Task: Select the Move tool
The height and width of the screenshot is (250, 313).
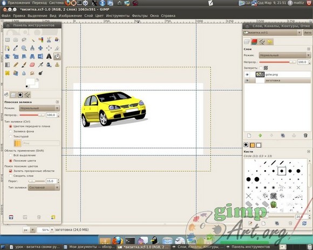Action: (x=40, y=48)
